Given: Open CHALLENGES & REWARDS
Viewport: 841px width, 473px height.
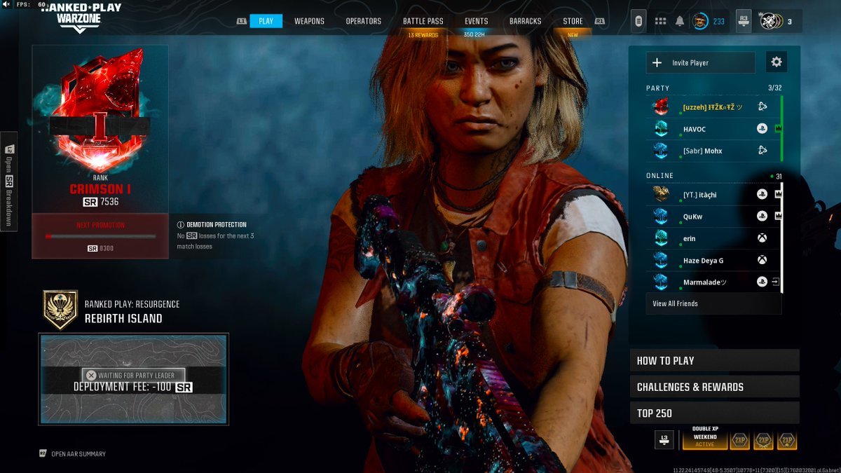Looking at the screenshot, I should click(x=715, y=387).
